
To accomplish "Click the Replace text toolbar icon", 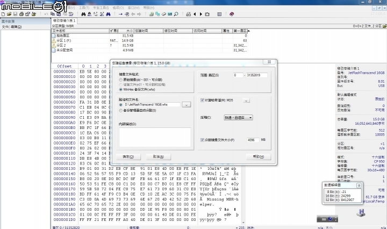I will tap(96, 15).
